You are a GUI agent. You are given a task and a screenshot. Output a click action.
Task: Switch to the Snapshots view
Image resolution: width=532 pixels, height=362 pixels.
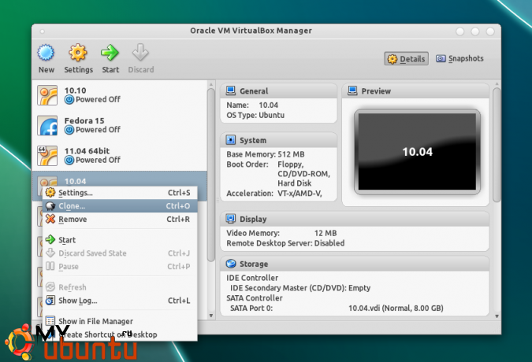pyautogui.click(x=460, y=58)
